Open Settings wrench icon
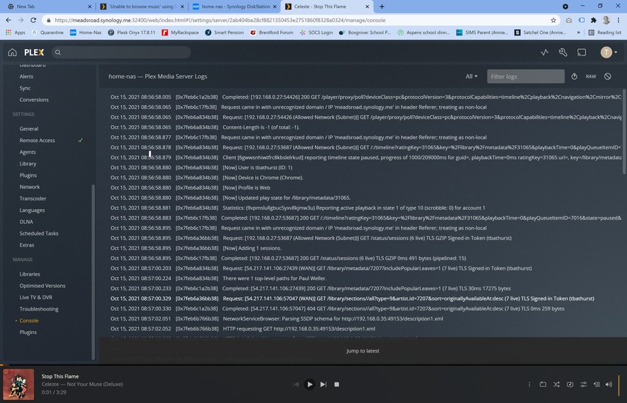Image resolution: width=627 pixels, height=403 pixels. coord(563,53)
